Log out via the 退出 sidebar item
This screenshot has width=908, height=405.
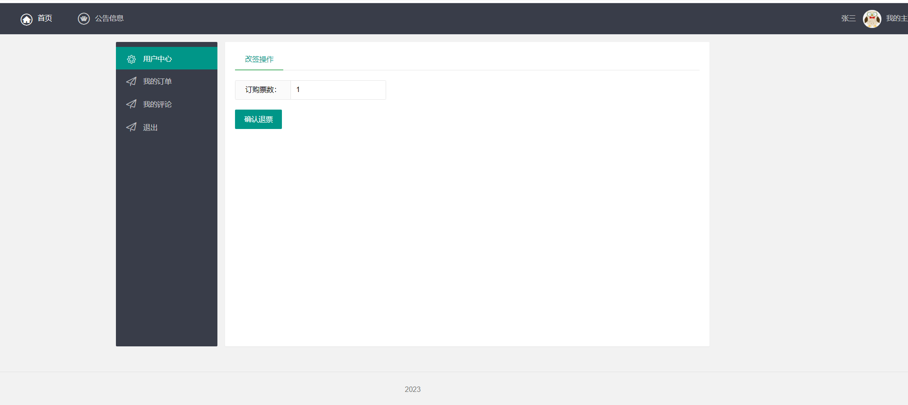pos(150,128)
